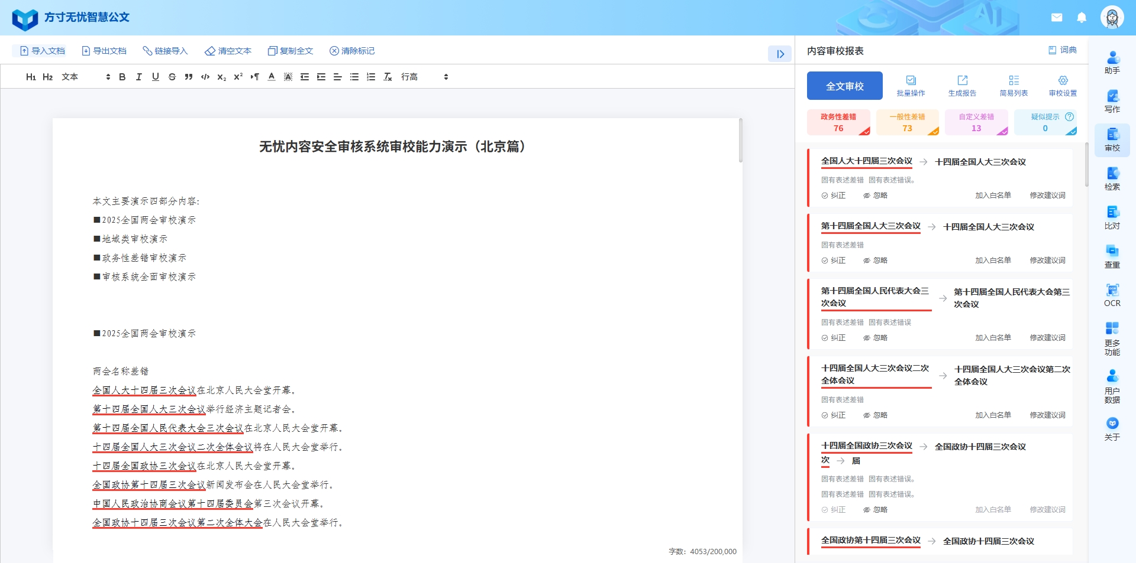Screen dimensions: 1136x563
Task: Click the 生成报告 generate report icon
Action: click(x=963, y=86)
